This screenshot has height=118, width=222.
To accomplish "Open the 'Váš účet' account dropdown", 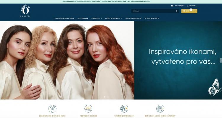I will pos(192,6).
